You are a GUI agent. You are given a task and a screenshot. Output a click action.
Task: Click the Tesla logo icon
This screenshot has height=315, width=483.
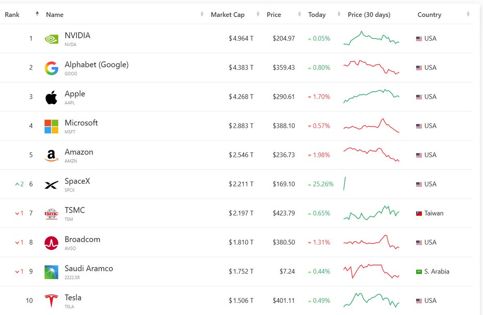click(51, 301)
